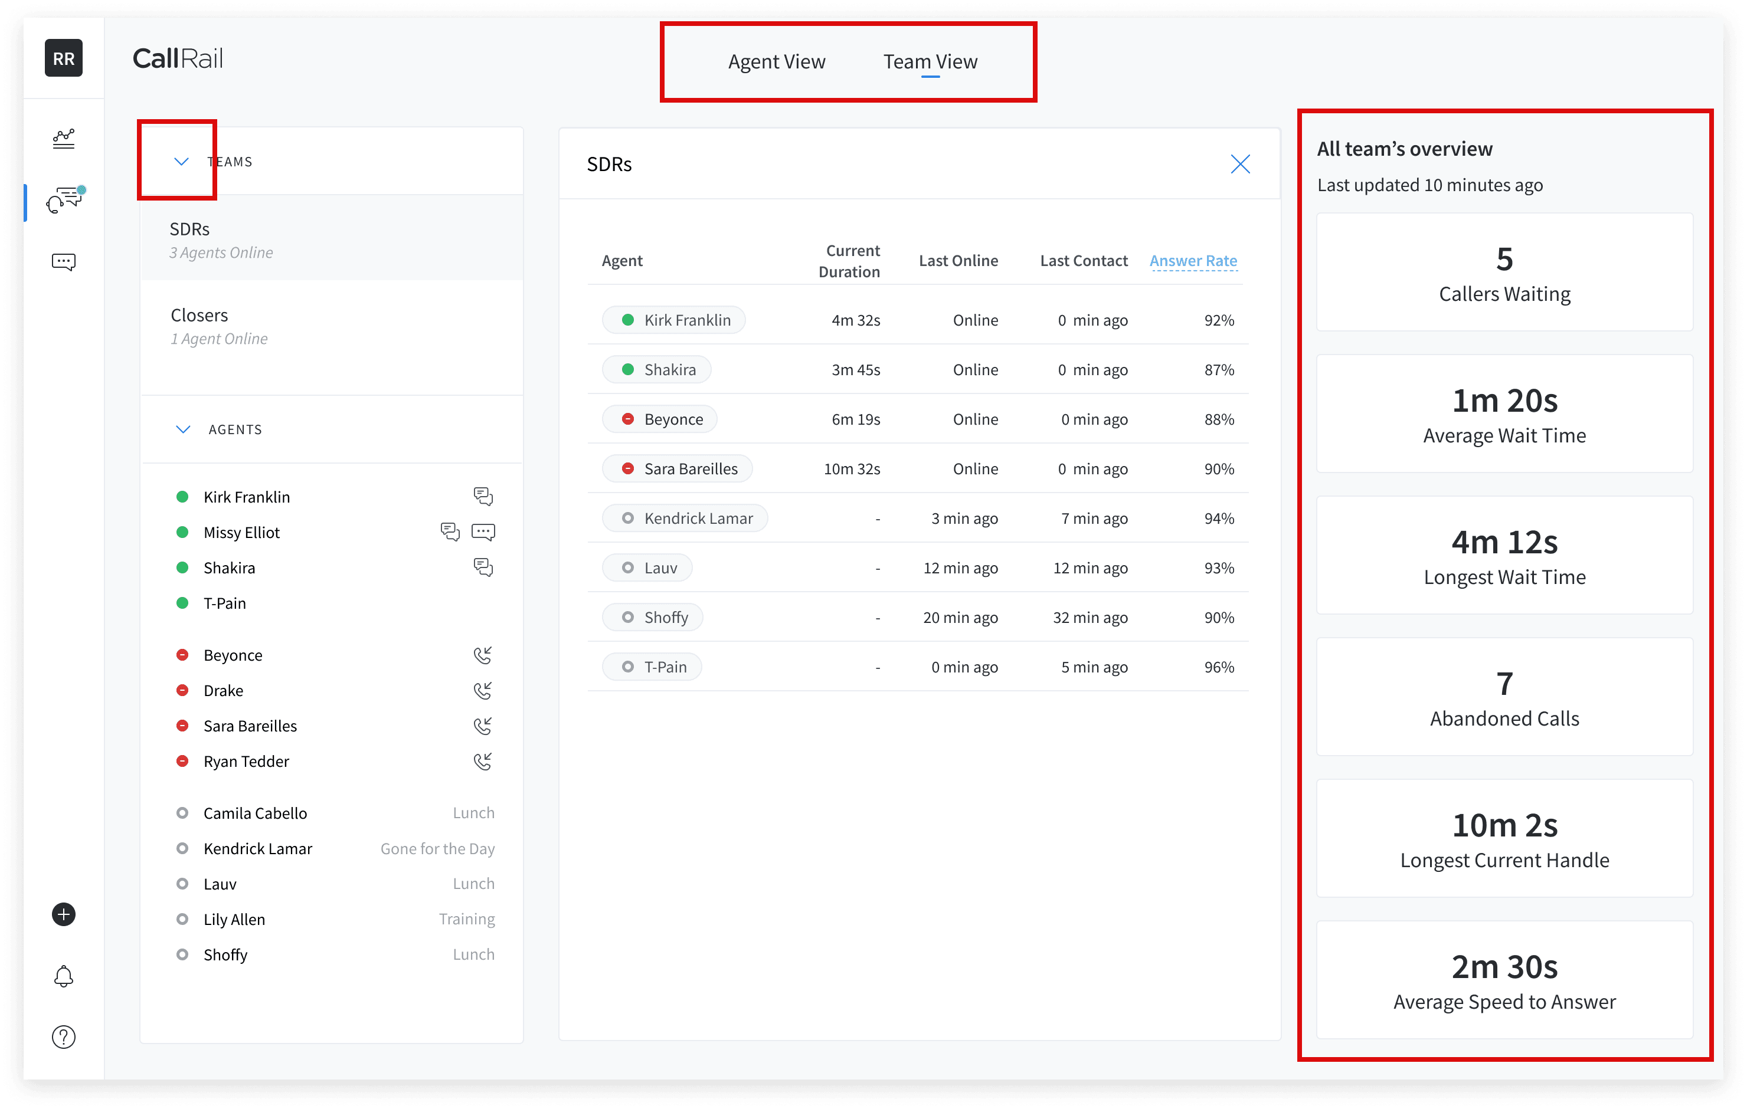The image size is (1747, 1109).
Task: Select the Closers team
Action: coord(199,315)
